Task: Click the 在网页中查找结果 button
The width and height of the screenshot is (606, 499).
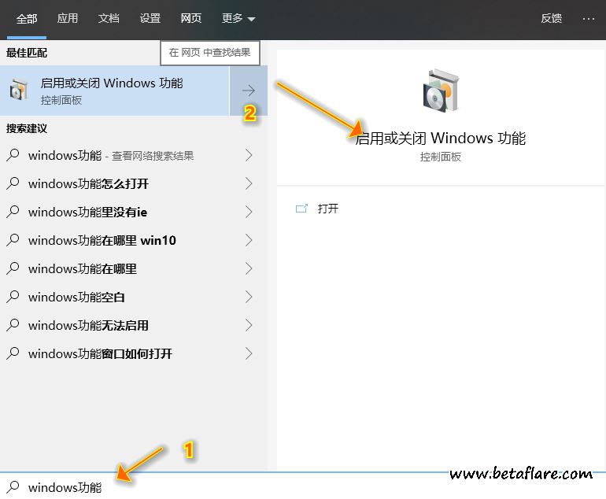Action: [x=210, y=53]
